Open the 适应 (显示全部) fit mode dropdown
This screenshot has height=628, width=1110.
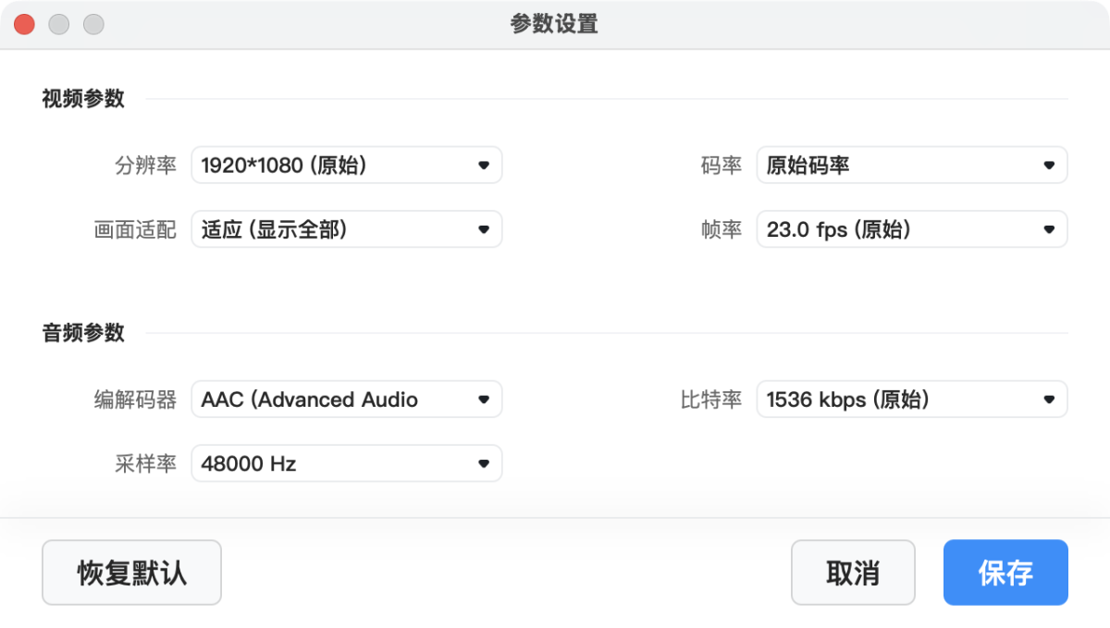click(333, 229)
